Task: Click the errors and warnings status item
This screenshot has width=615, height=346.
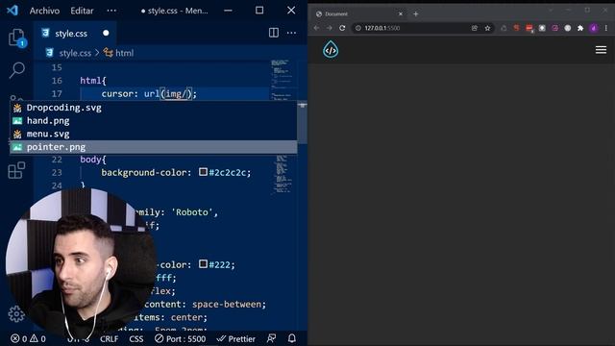Action: (28, 338)
